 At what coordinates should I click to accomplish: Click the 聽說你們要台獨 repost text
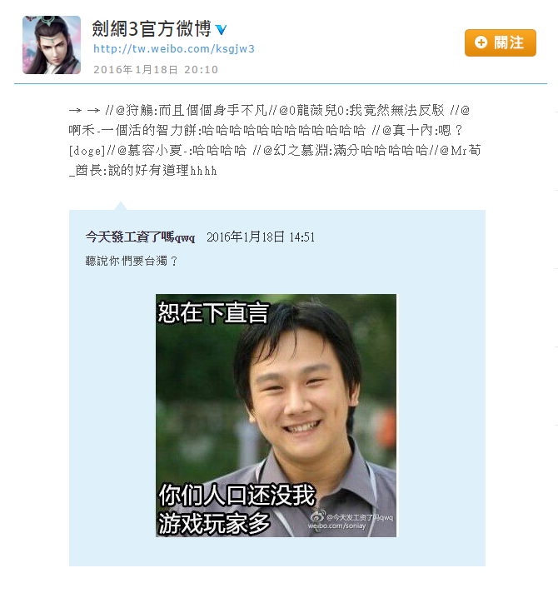[x=132, y=261]
